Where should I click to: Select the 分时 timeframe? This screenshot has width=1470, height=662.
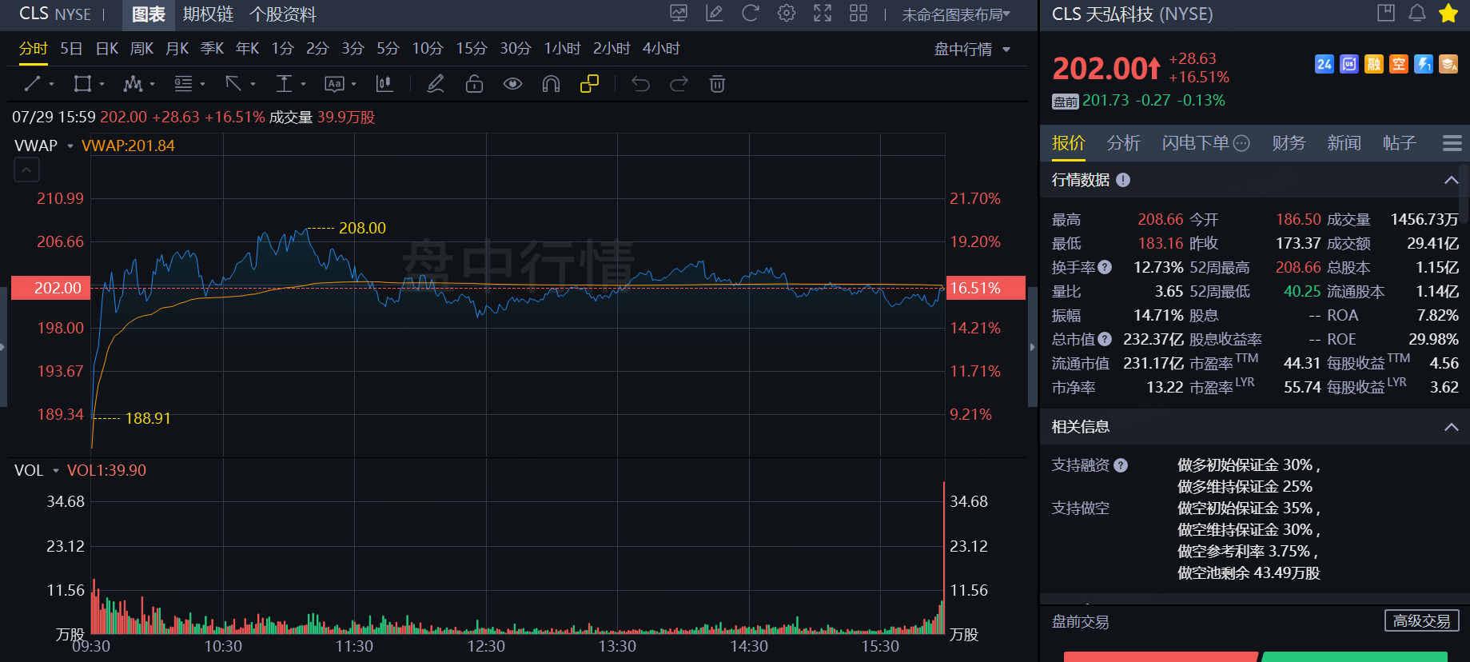(x=34, y=49)
